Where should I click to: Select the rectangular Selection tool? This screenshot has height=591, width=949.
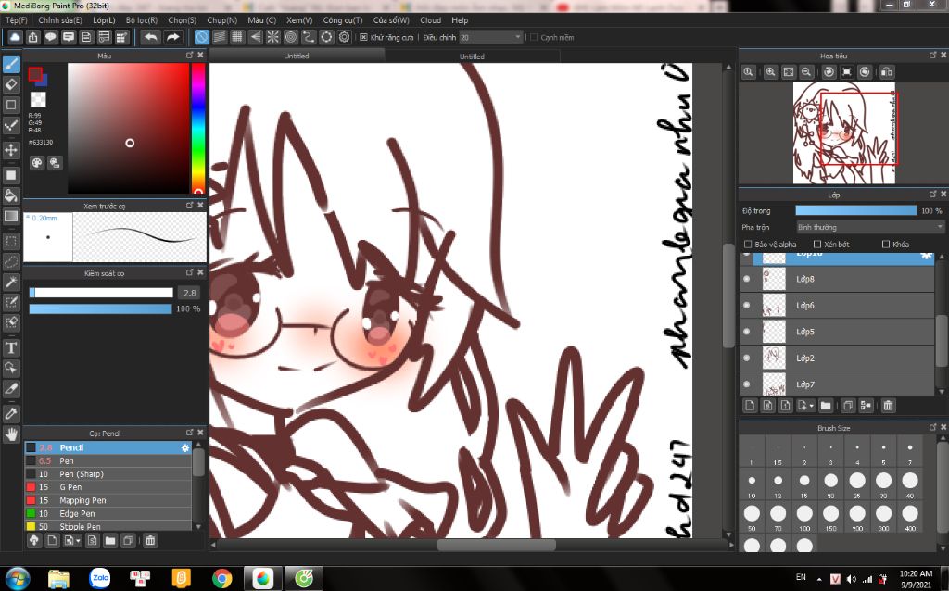tap(11, 242)
